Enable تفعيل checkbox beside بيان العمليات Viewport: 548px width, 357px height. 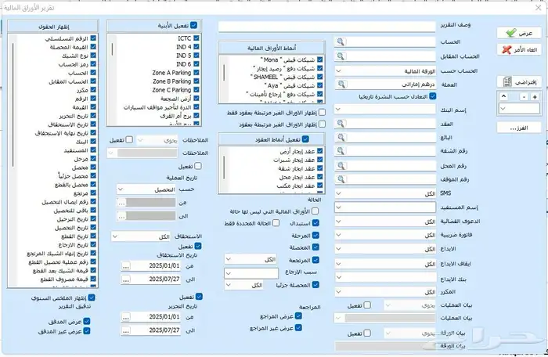pyautogui.click(x=367, y=305)
